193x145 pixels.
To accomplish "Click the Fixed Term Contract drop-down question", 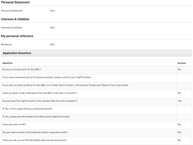I will click(x=65, y=85).
